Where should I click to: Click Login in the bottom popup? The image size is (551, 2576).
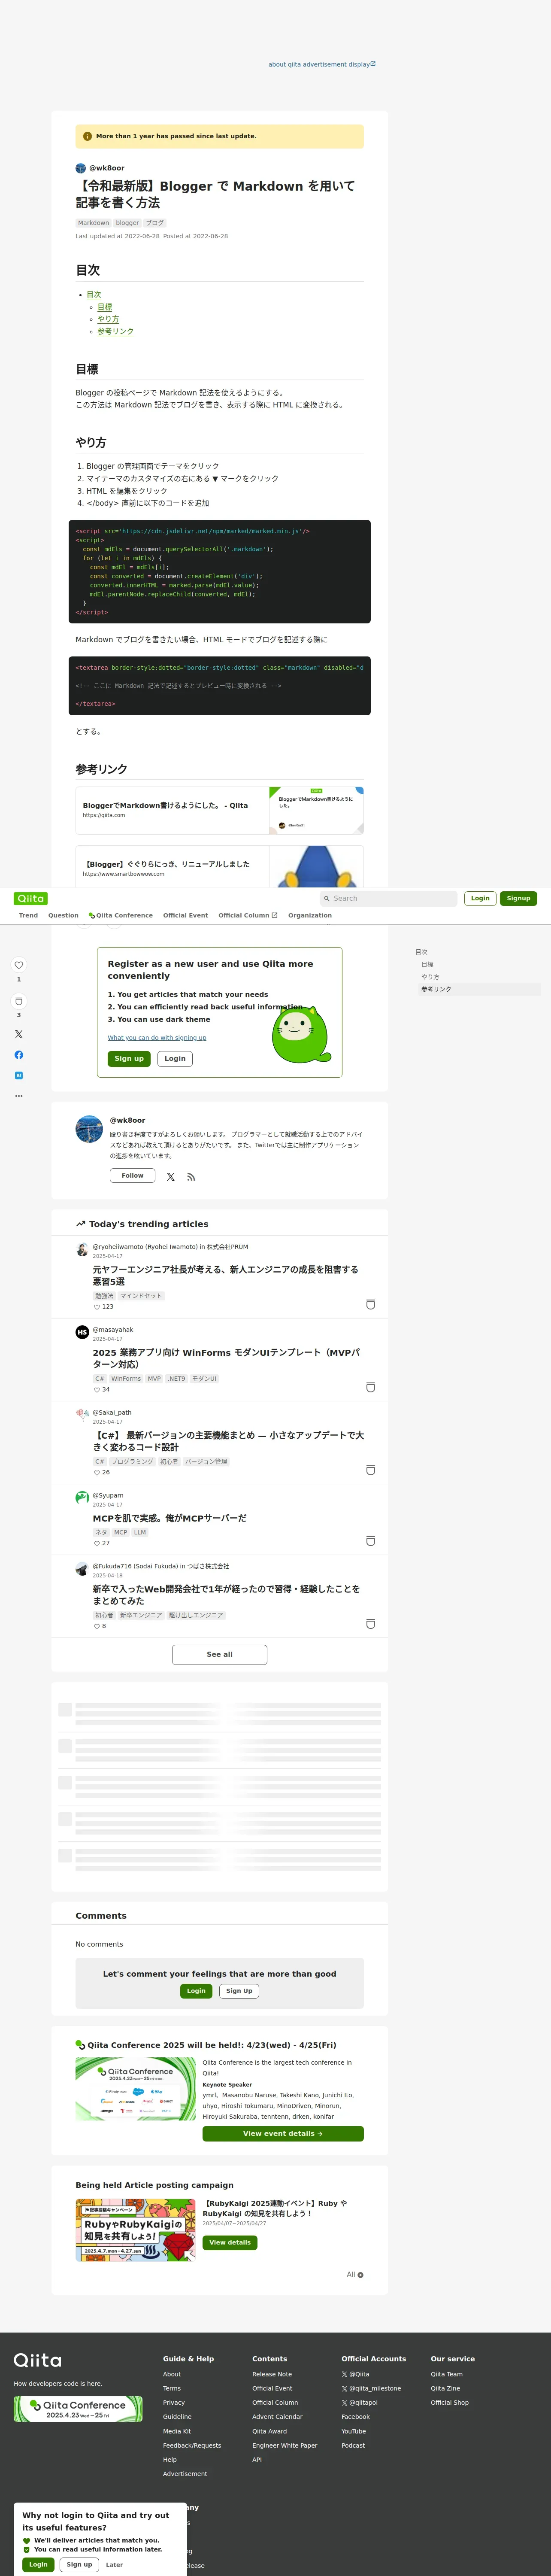click(38, 2565)
